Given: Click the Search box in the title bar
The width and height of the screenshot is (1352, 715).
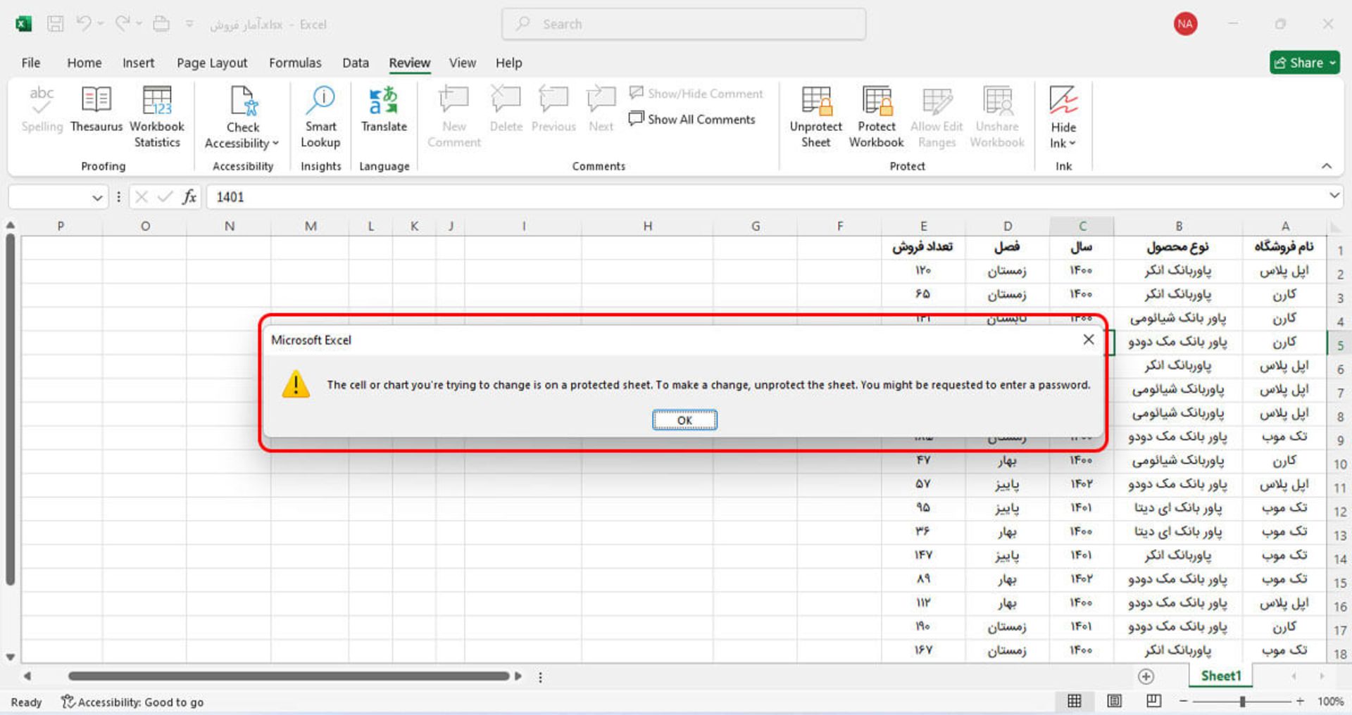Looking at the screenshot, I should coord(683,24).
